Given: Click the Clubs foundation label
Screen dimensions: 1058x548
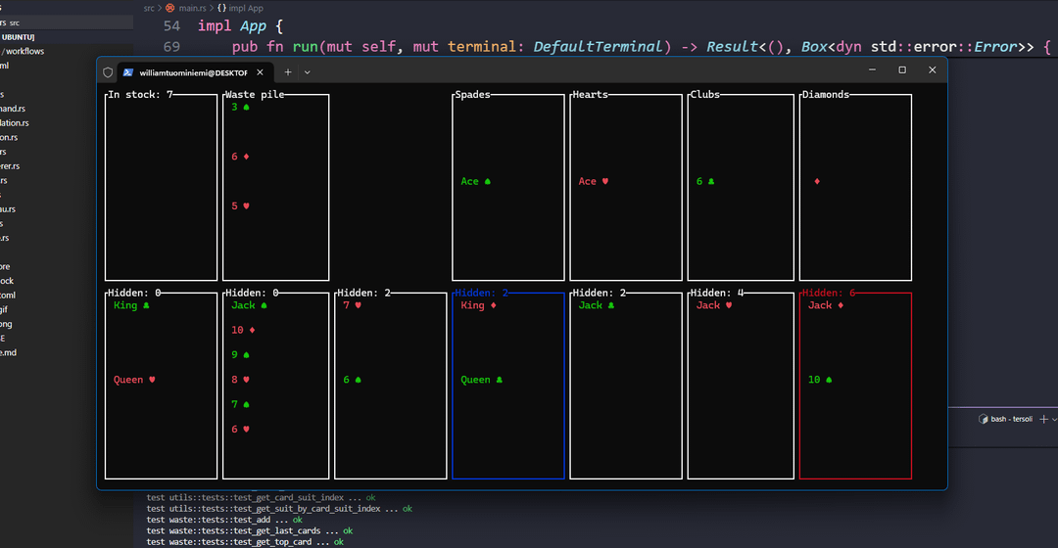Looking at the screenshot, I should (705, 94).
